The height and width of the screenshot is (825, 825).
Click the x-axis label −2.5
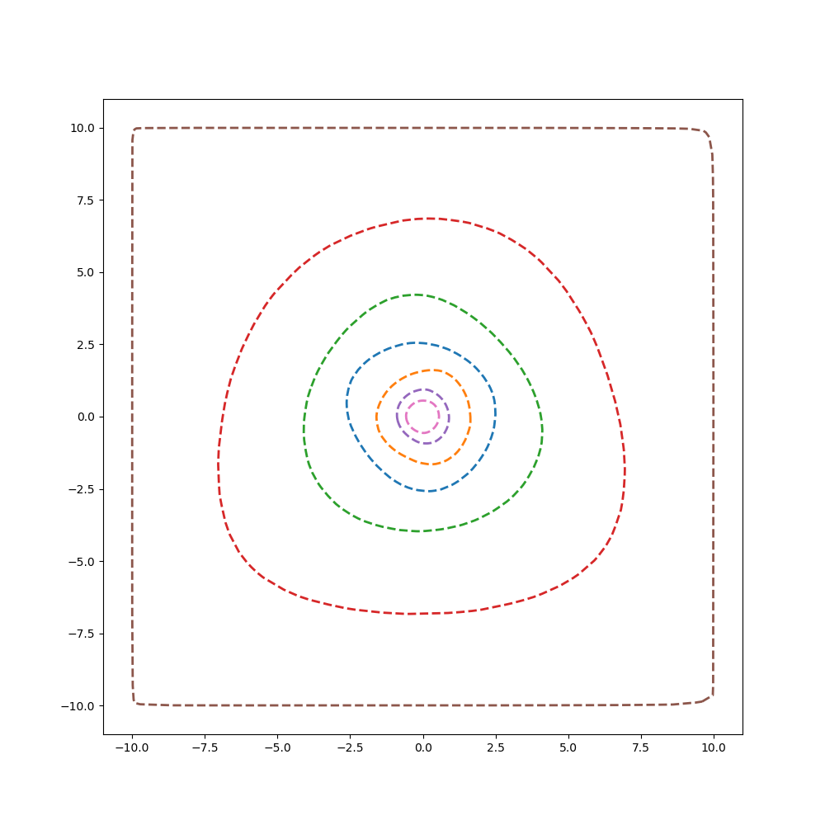pyautogui.click(x=350, y=747)
